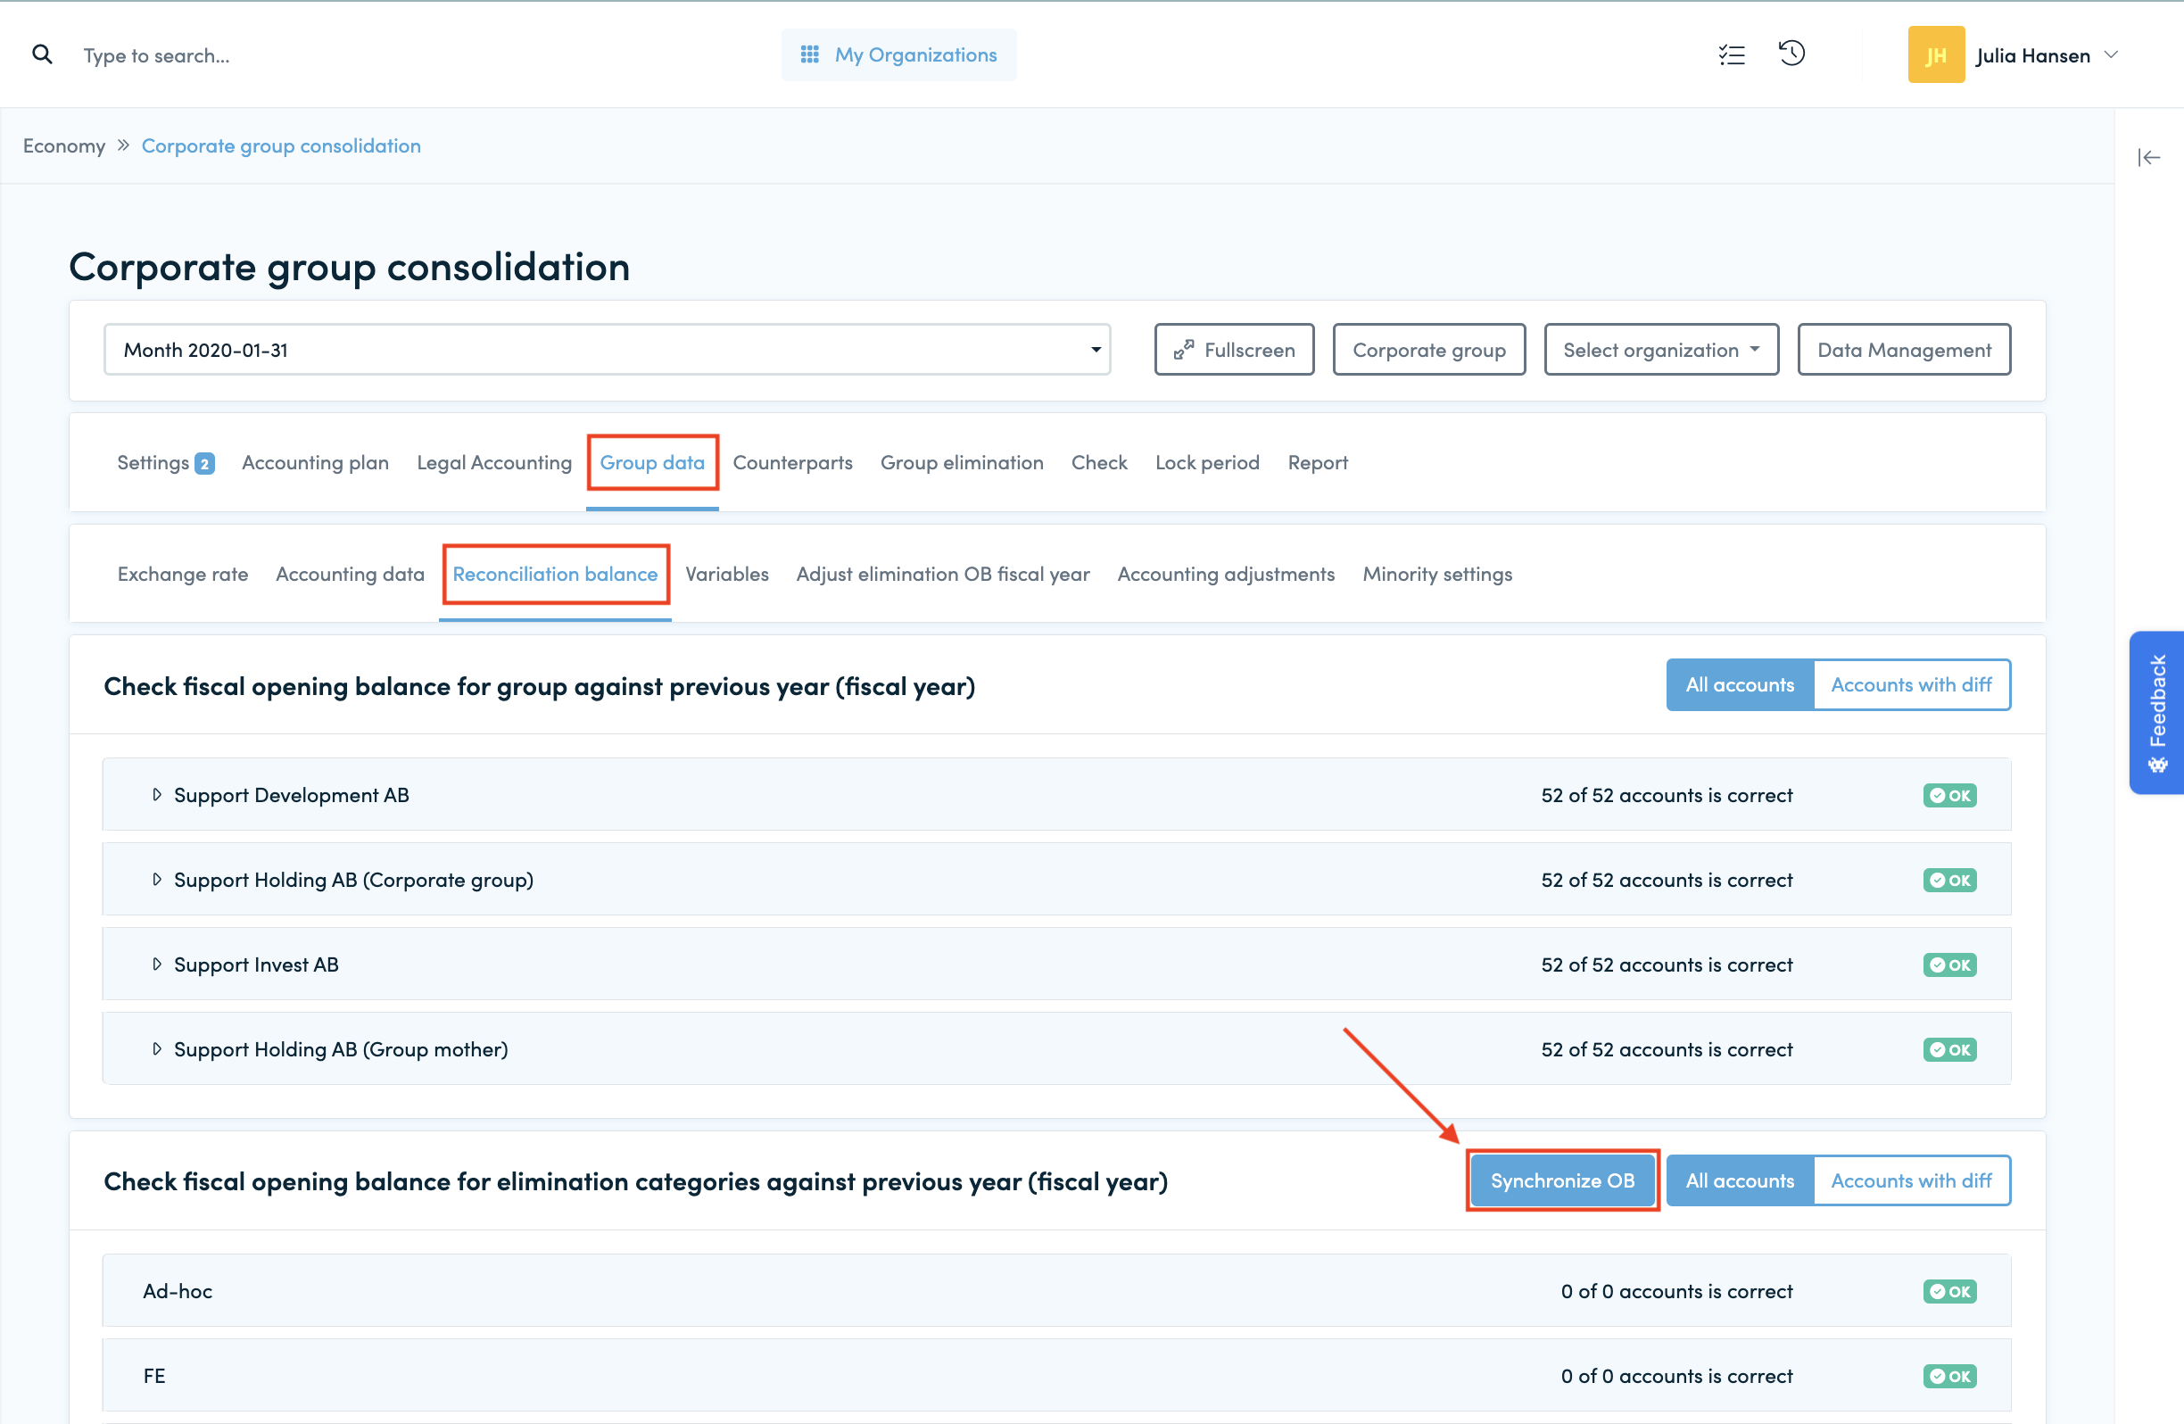Focus the Type to search field
This screenshot has width=2184, height=1424.
tap(156, 55)
